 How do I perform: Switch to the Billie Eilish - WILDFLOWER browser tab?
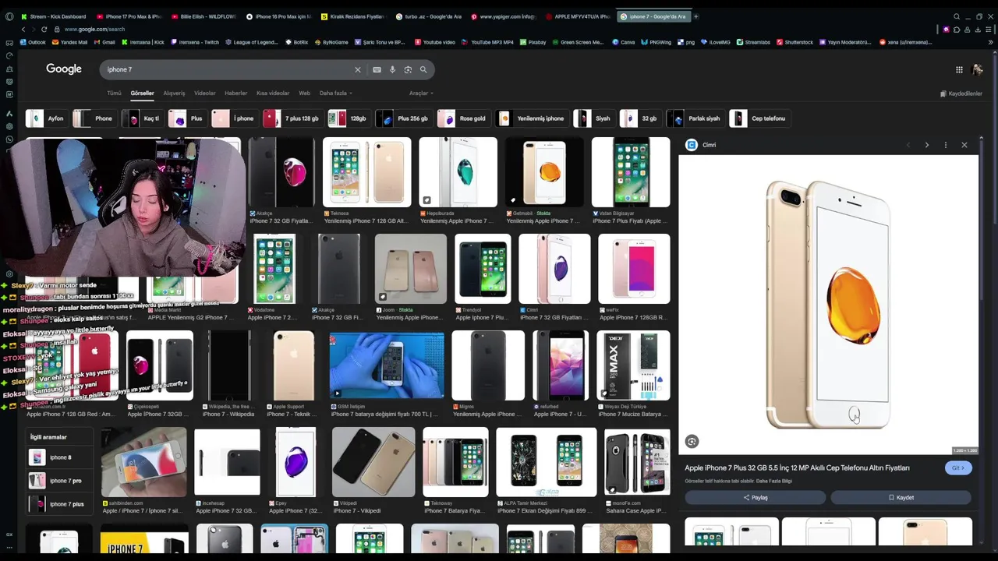click(x=203, y=16)
